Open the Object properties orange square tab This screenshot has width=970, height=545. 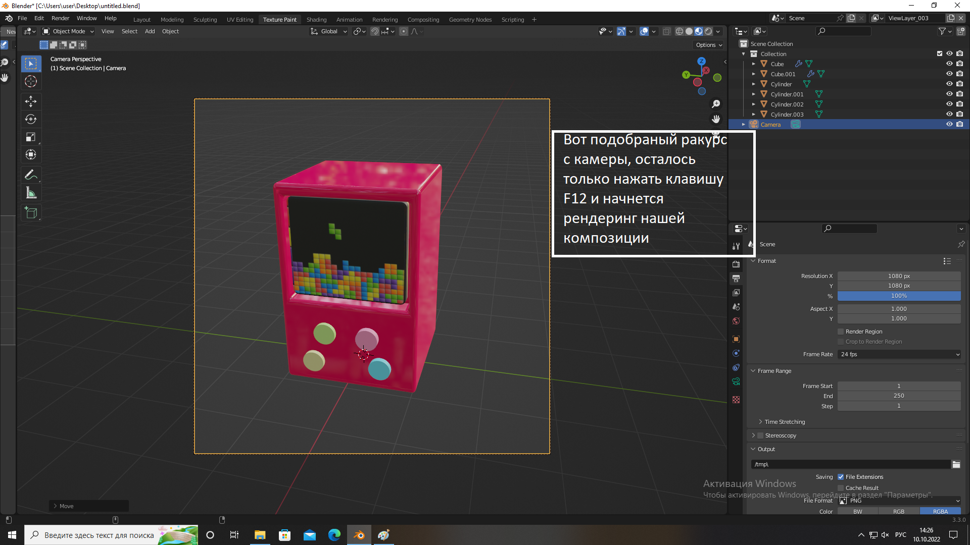736,339
